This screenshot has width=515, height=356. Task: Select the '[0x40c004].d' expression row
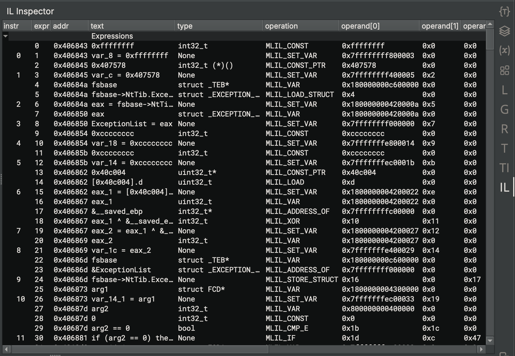[x=244, y=182]
